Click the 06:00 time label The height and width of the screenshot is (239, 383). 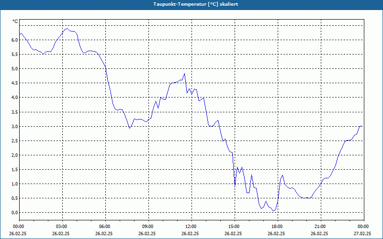click(105, 227)
